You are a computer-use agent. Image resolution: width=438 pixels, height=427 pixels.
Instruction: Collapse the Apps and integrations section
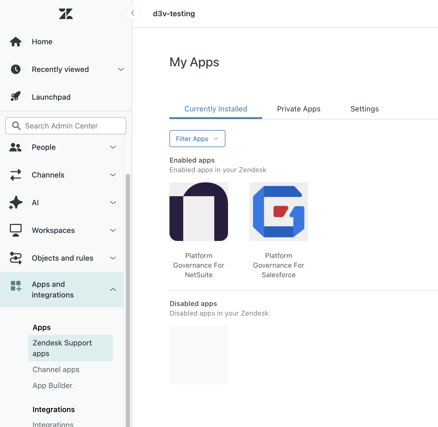coord(113,289)
